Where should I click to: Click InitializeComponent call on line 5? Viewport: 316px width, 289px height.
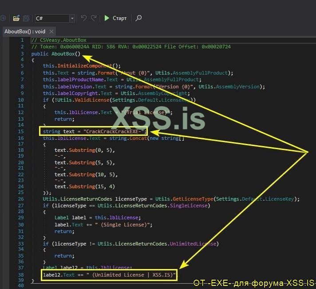tap(85, 66)
